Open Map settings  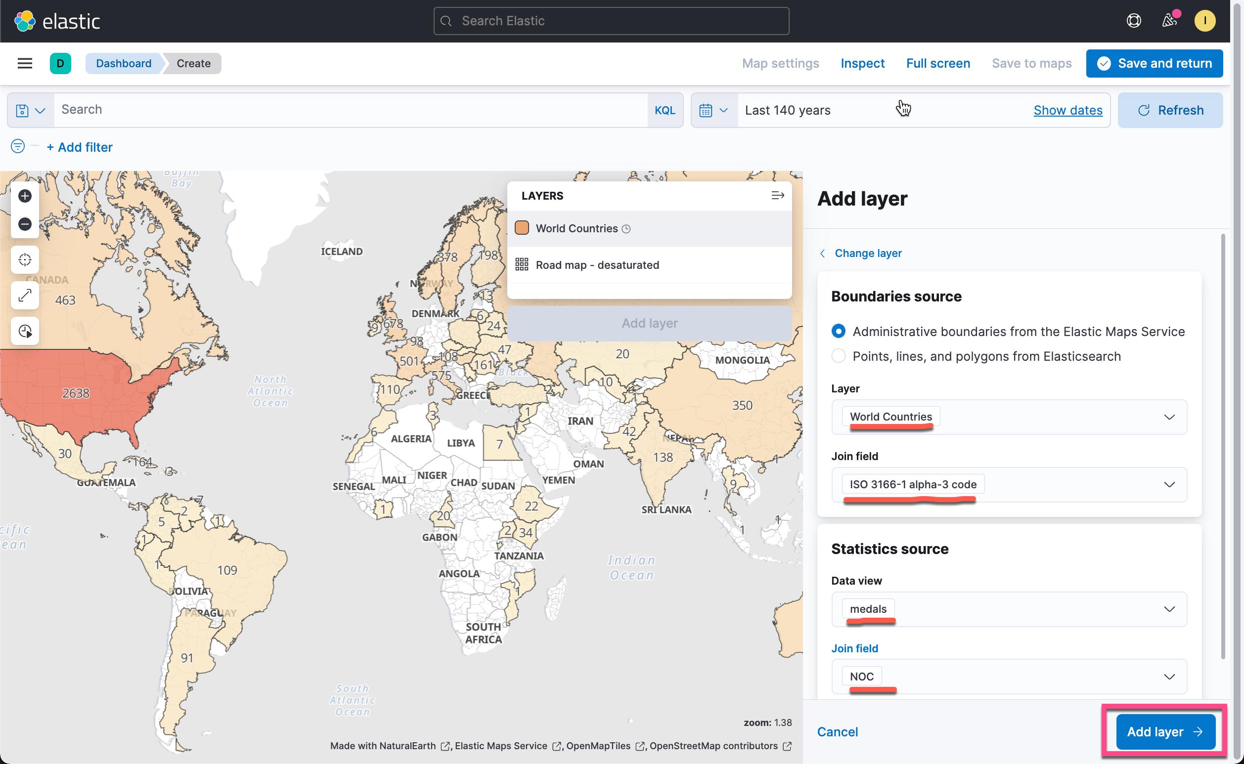(780, 63)
